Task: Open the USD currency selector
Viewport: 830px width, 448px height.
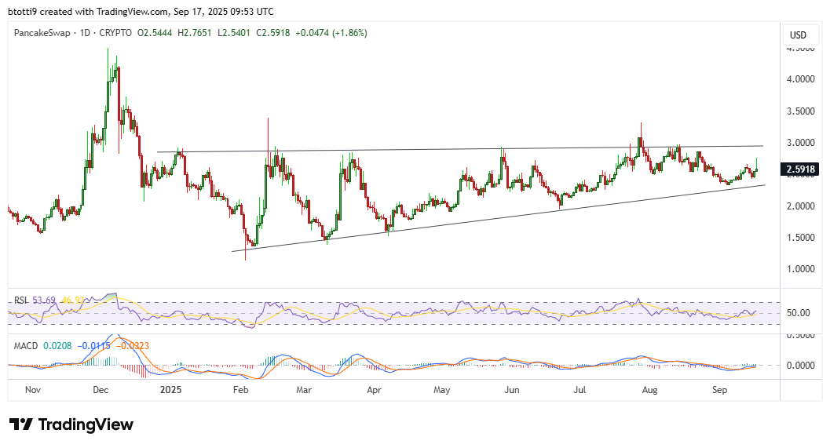Action: pos(798,35)
